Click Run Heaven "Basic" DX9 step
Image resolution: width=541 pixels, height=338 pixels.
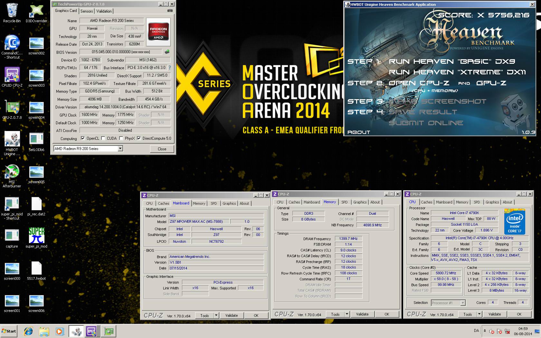[x=451, y=61]
